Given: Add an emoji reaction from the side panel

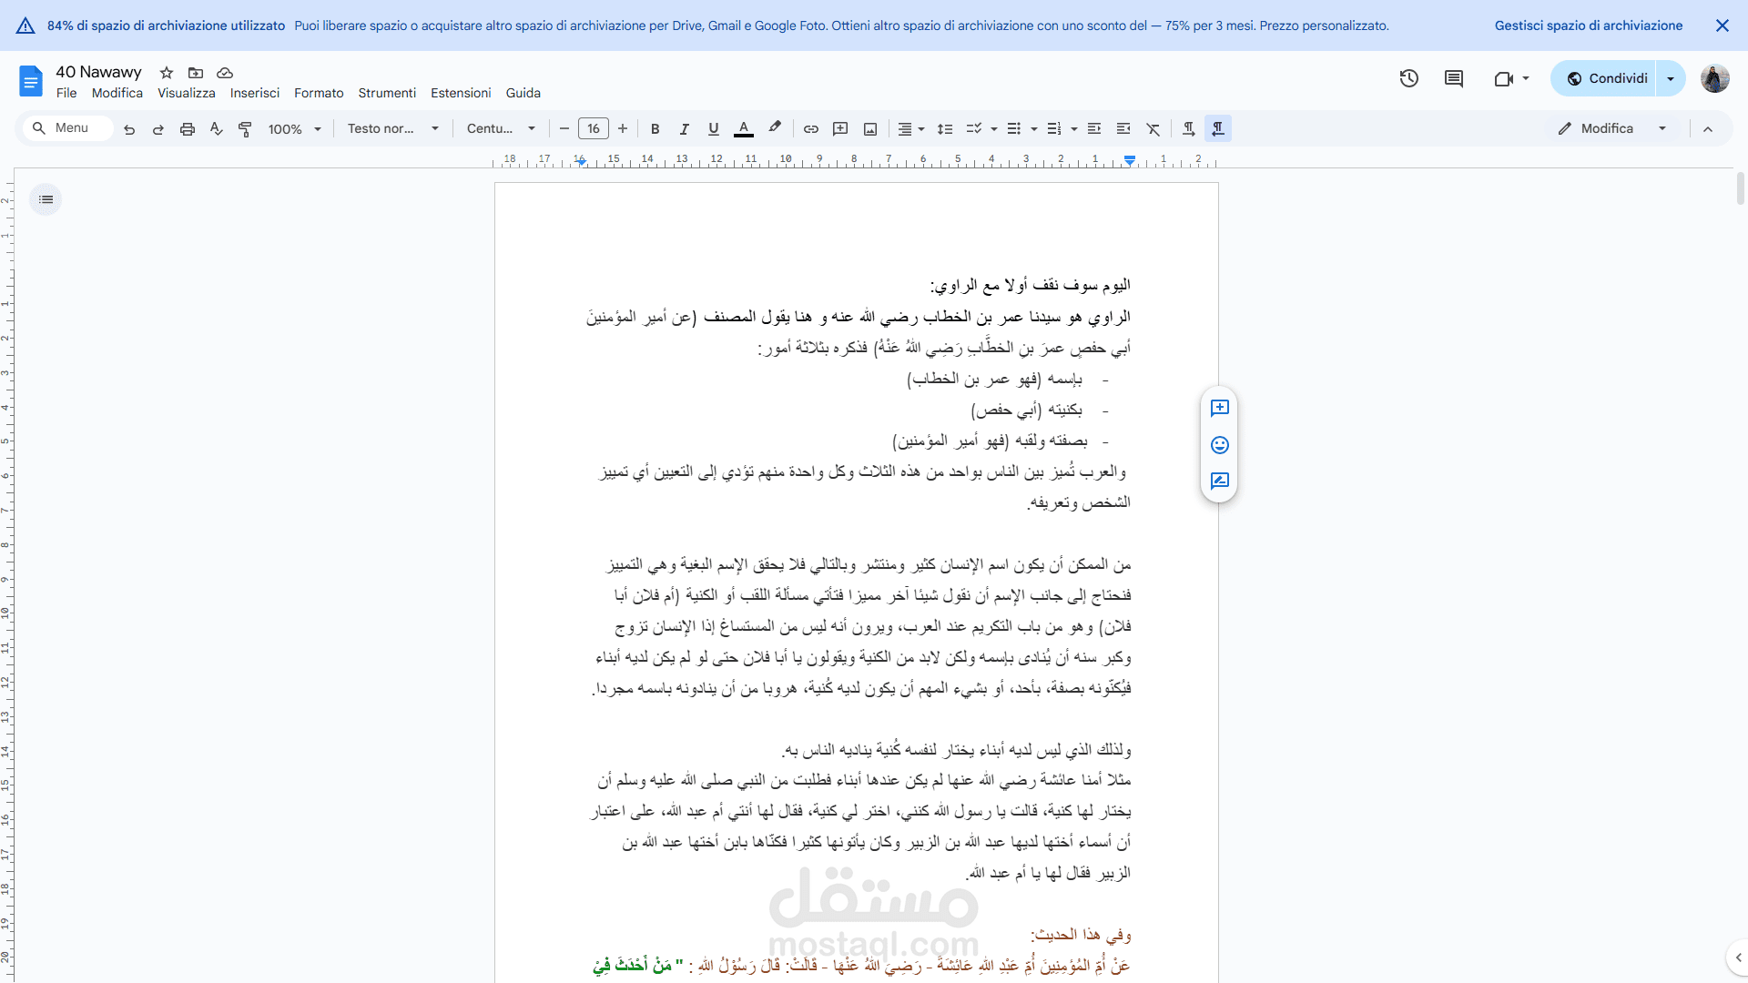Looking at the screenshot, I should point(1220,444).
